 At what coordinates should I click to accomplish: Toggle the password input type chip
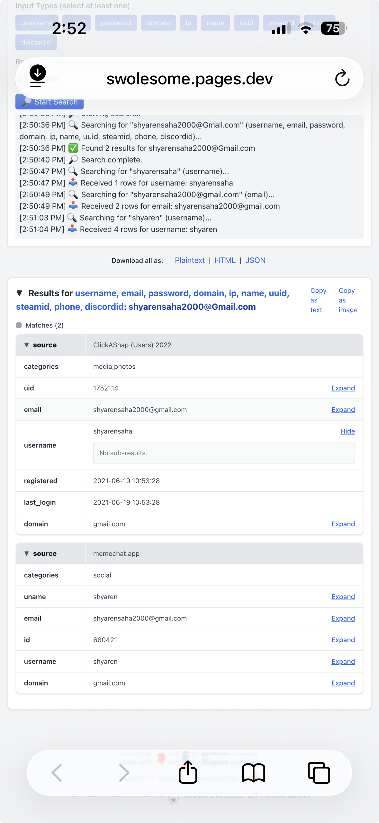tap(116, 23)
